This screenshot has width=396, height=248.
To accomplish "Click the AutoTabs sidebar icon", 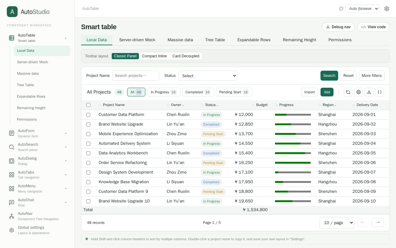I will click(x=11, y=175).
